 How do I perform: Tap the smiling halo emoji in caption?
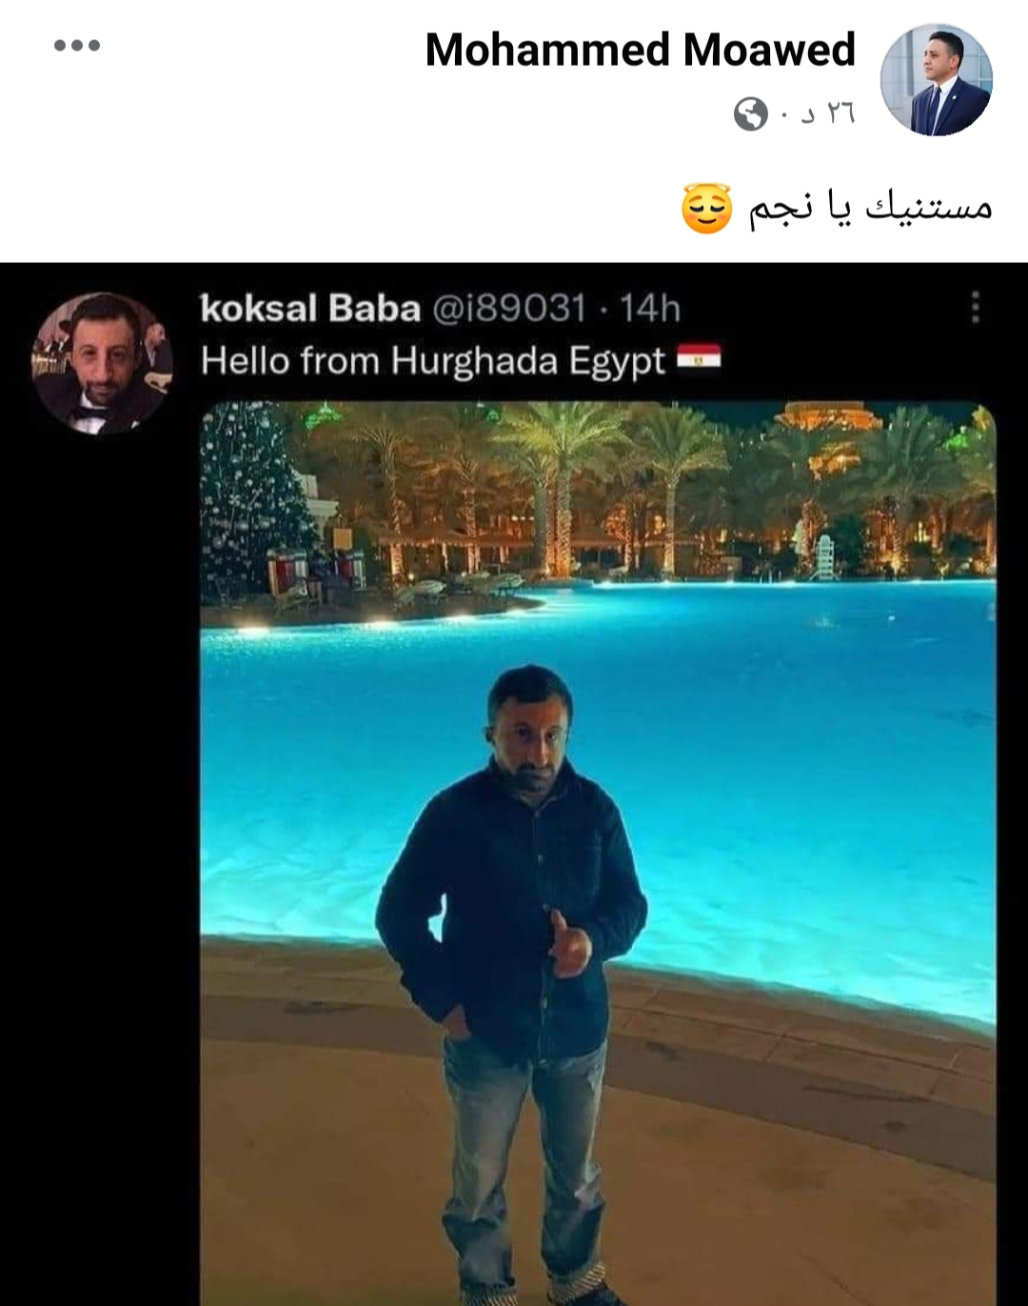(707, 209)
